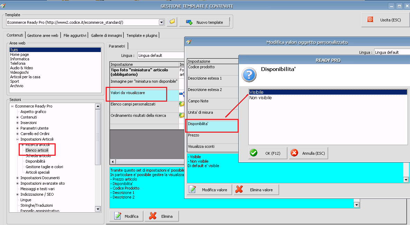Select Articoli speciali tree item

click(x=38, y=172)
